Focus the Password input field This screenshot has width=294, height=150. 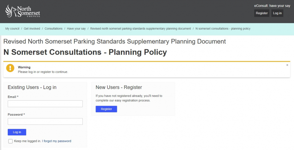click(x=45, y=121)
